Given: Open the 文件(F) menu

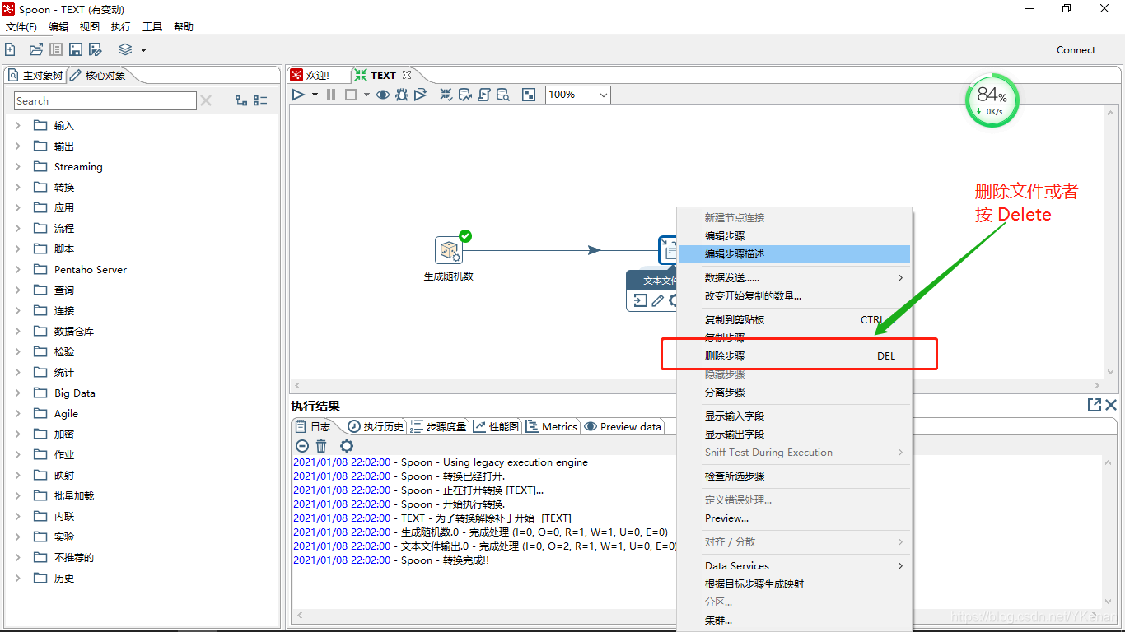Looking at the screenshot, I should click(21, 27).
